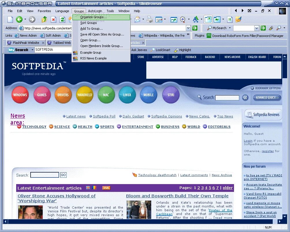290x232 pixels.
Task: Expand the MySearch logo dropdown arrow
Action: click(32, 50)
